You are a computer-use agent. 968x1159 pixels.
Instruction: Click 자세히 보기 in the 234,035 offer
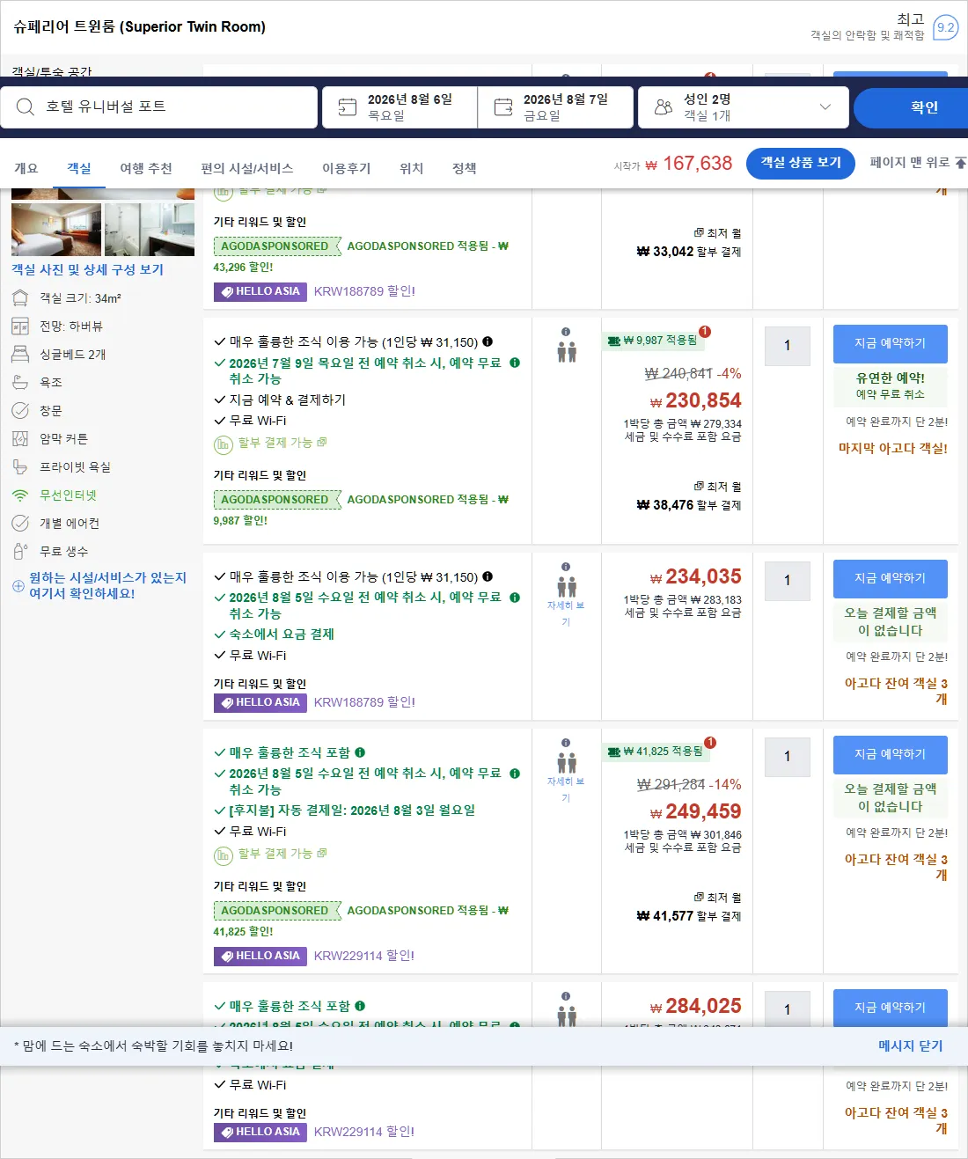[x=566, y=613]
